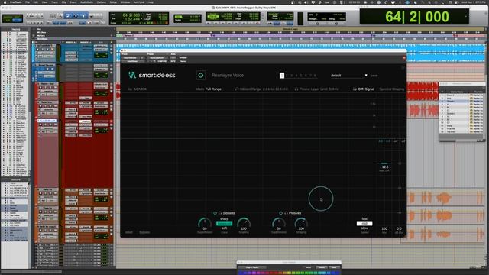Open the File menu
Viewport: 489px width, 275px height.
pos(28,2)
